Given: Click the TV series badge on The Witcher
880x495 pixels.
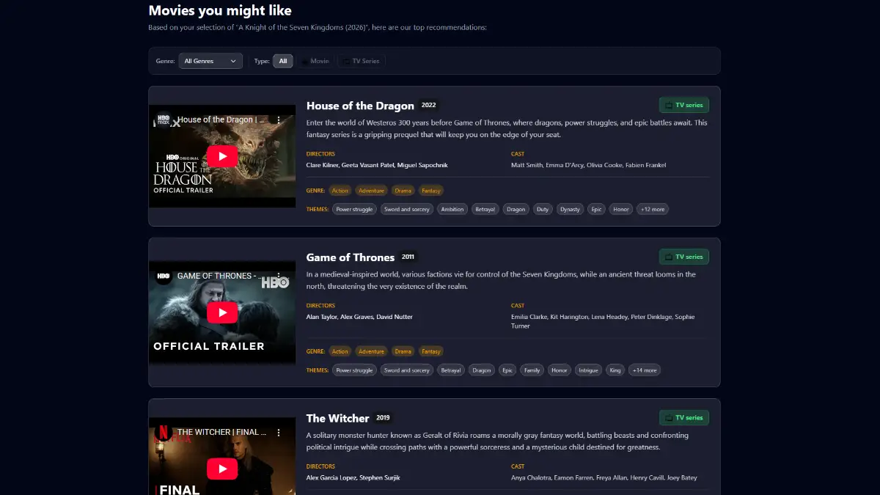Looking at the screenshot, I should [x=684, y=418].
